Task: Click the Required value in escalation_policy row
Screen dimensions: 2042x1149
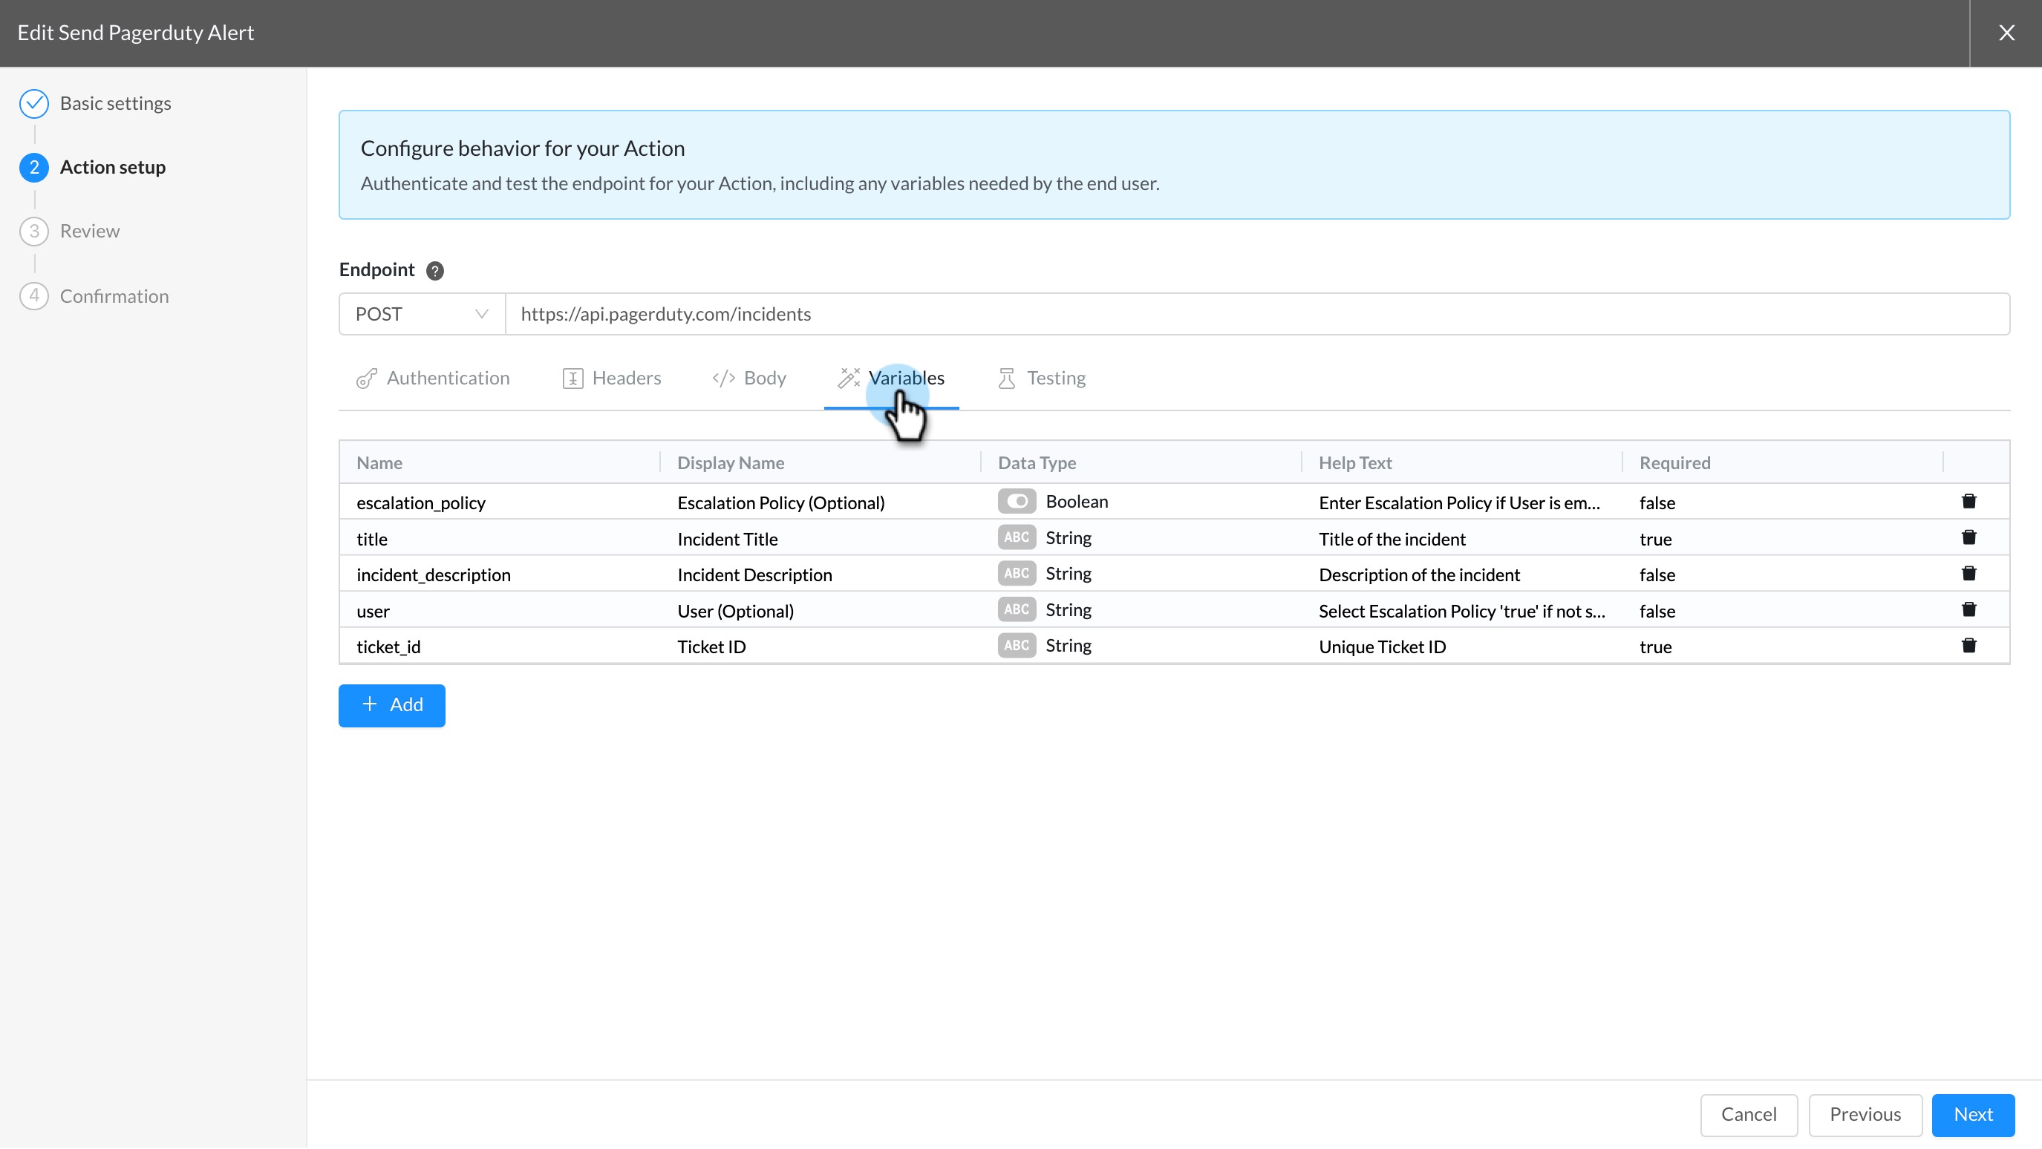Action: (x=1657, y=503)
